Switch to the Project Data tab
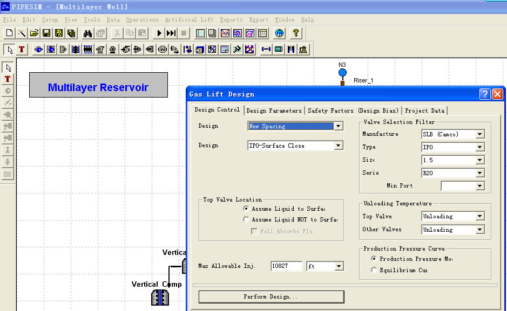 point(424,110)
